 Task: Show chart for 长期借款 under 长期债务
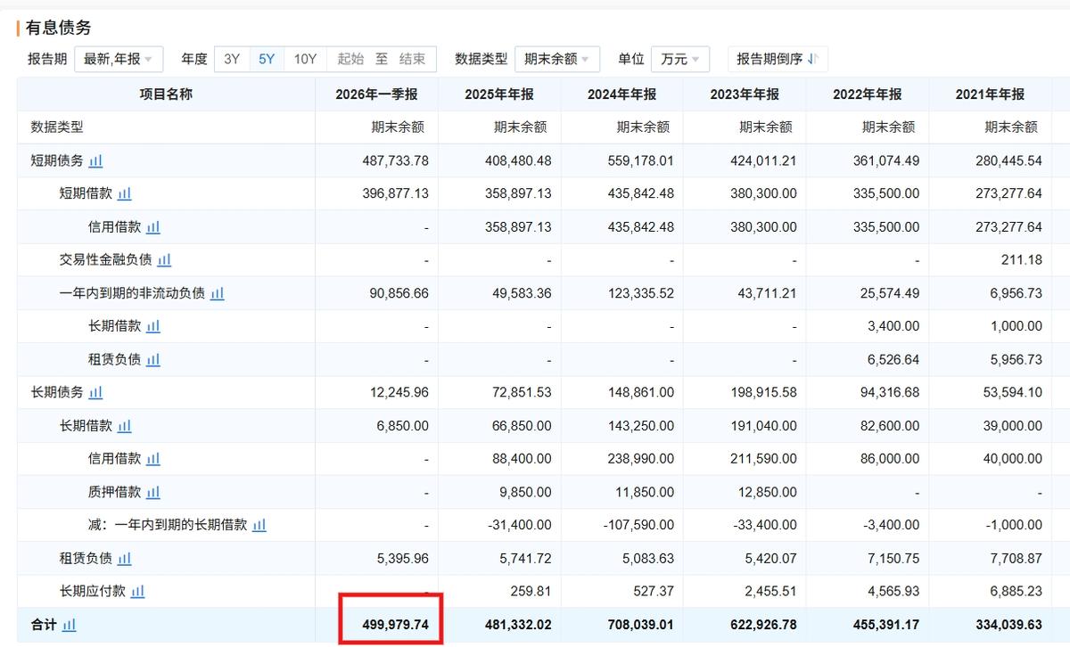[x=124, y=426]
